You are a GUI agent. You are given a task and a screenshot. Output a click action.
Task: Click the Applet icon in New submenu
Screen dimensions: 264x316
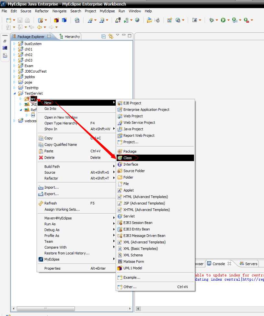point(120,190)
